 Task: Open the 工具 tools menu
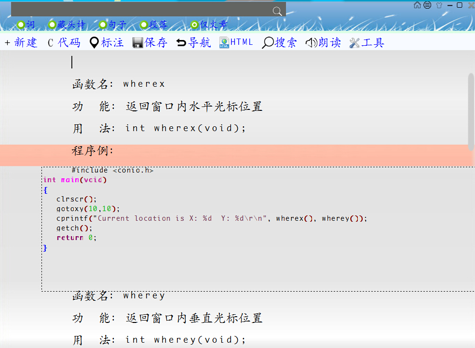coord(373,42)
